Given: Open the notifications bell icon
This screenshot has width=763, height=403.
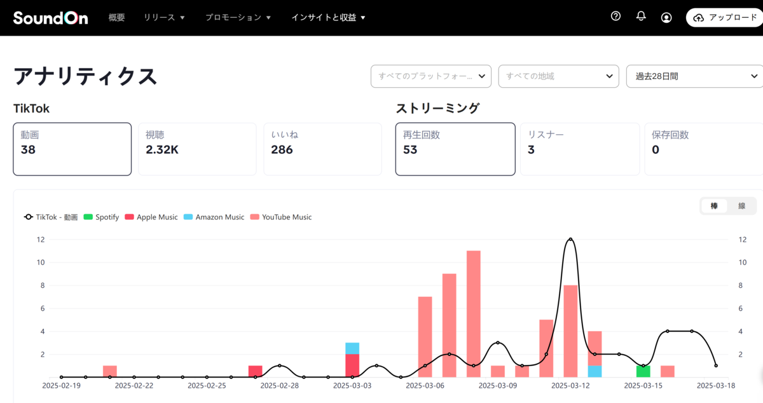Looking at the screenshot, I should (641, 17).
